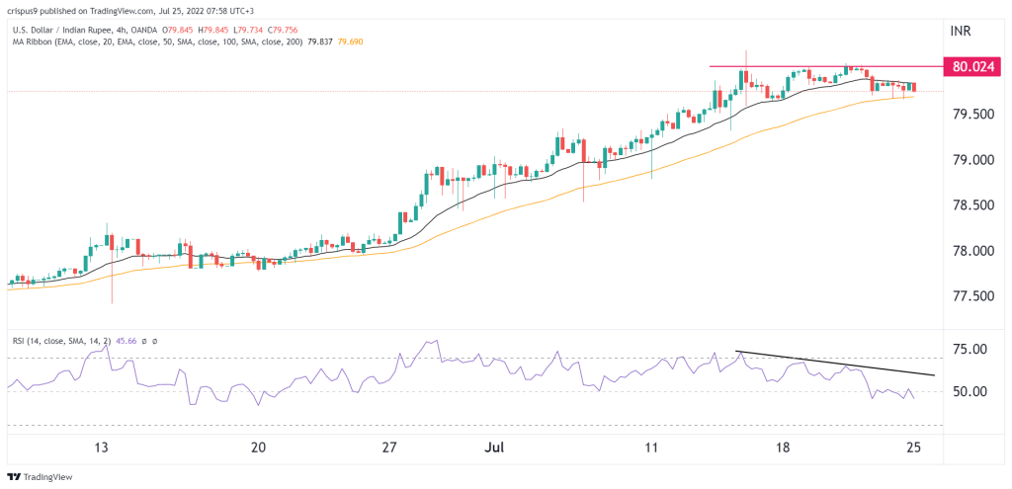1012x489 pixels.
Task: Click the date label 25 on time axis
Action: coord(913,448)
